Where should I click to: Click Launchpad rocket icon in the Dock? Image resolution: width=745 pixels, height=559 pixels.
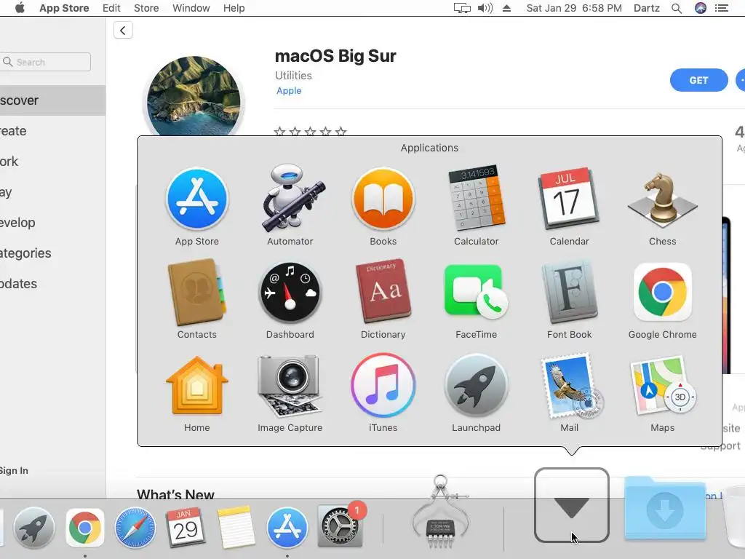point(33,528)
